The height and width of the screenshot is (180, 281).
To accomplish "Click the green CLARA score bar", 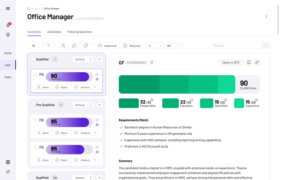I will click(177, 84).
